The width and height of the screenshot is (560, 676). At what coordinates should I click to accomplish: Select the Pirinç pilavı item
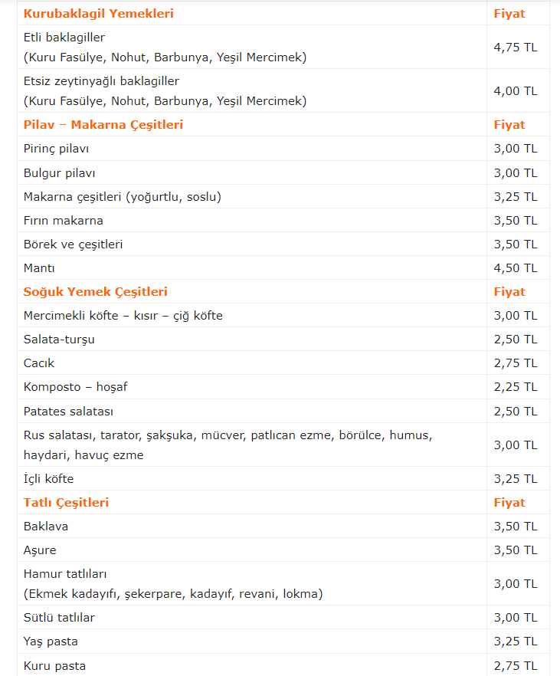61,149
